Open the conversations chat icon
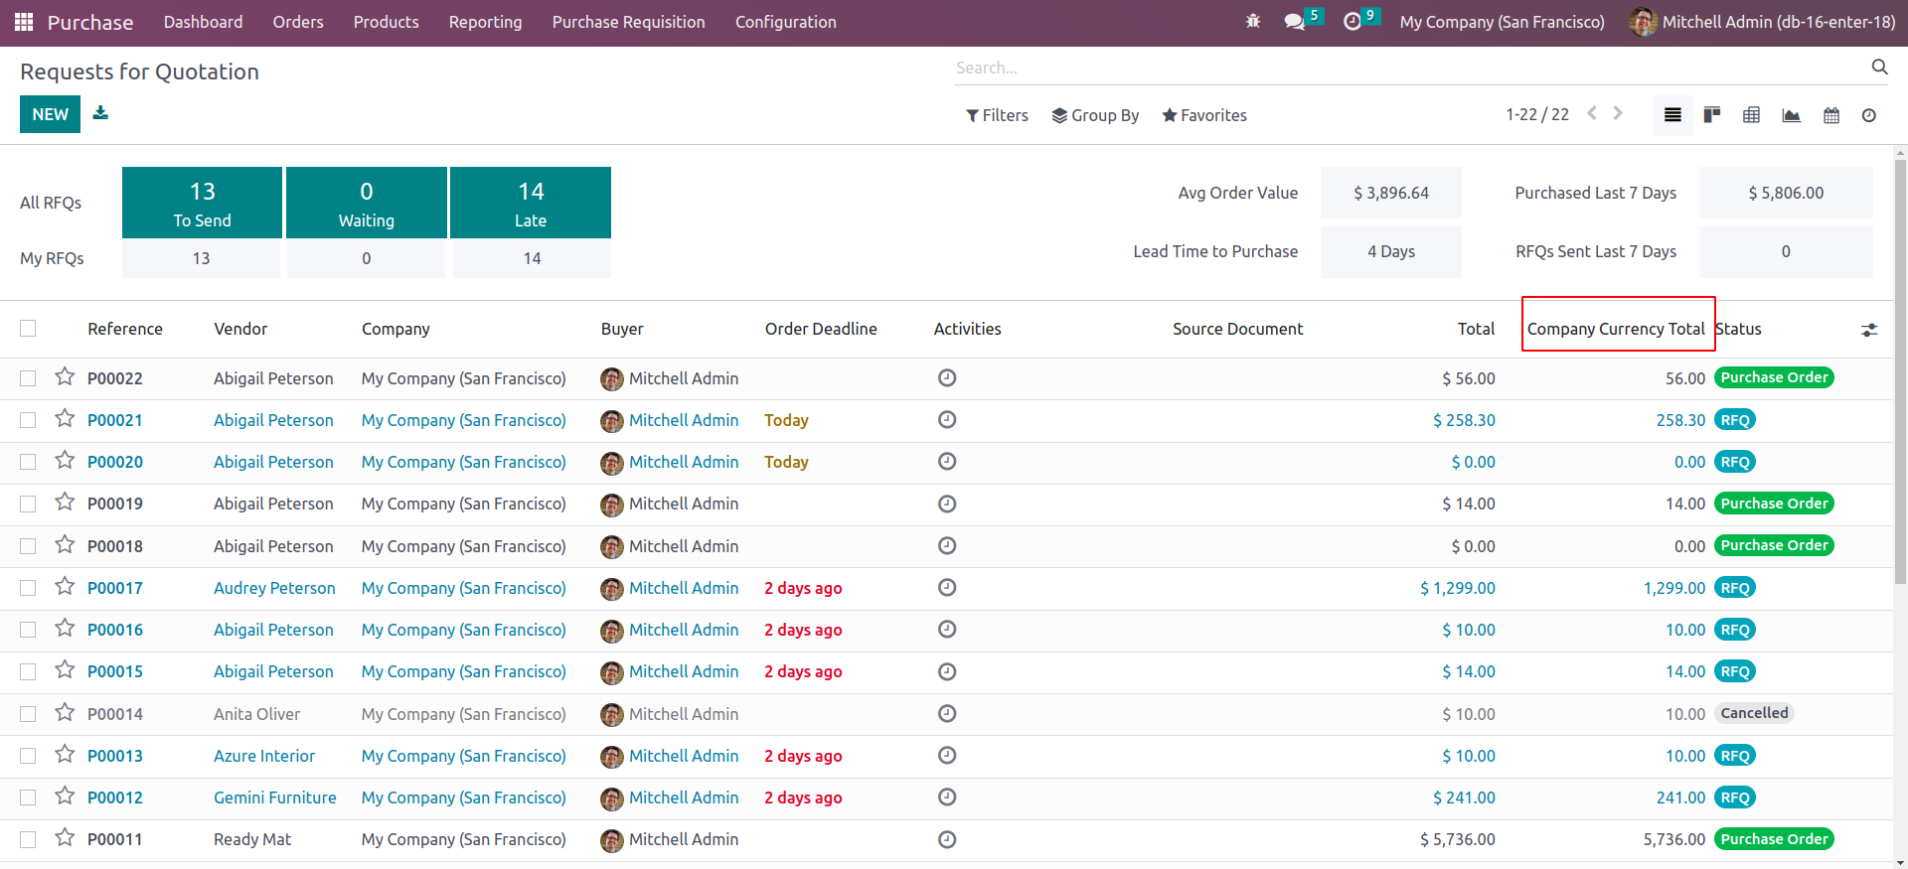Viewport: 1908px width, 869px height. pyautogui.click(x=1294, y=22)
